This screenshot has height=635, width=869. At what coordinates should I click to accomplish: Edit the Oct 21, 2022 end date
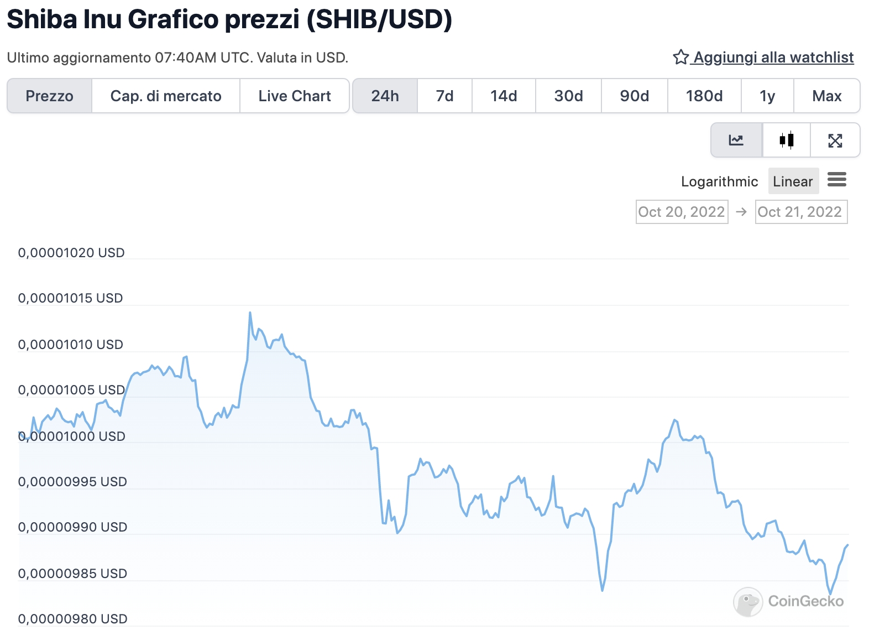pos(801,212)
